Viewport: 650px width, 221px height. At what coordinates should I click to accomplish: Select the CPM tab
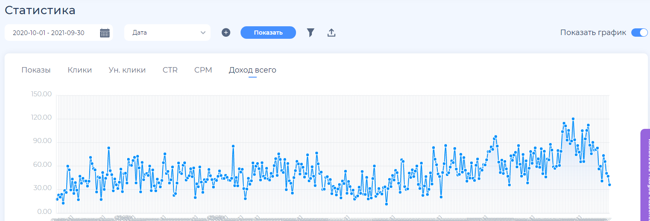[x=203, y=70]
